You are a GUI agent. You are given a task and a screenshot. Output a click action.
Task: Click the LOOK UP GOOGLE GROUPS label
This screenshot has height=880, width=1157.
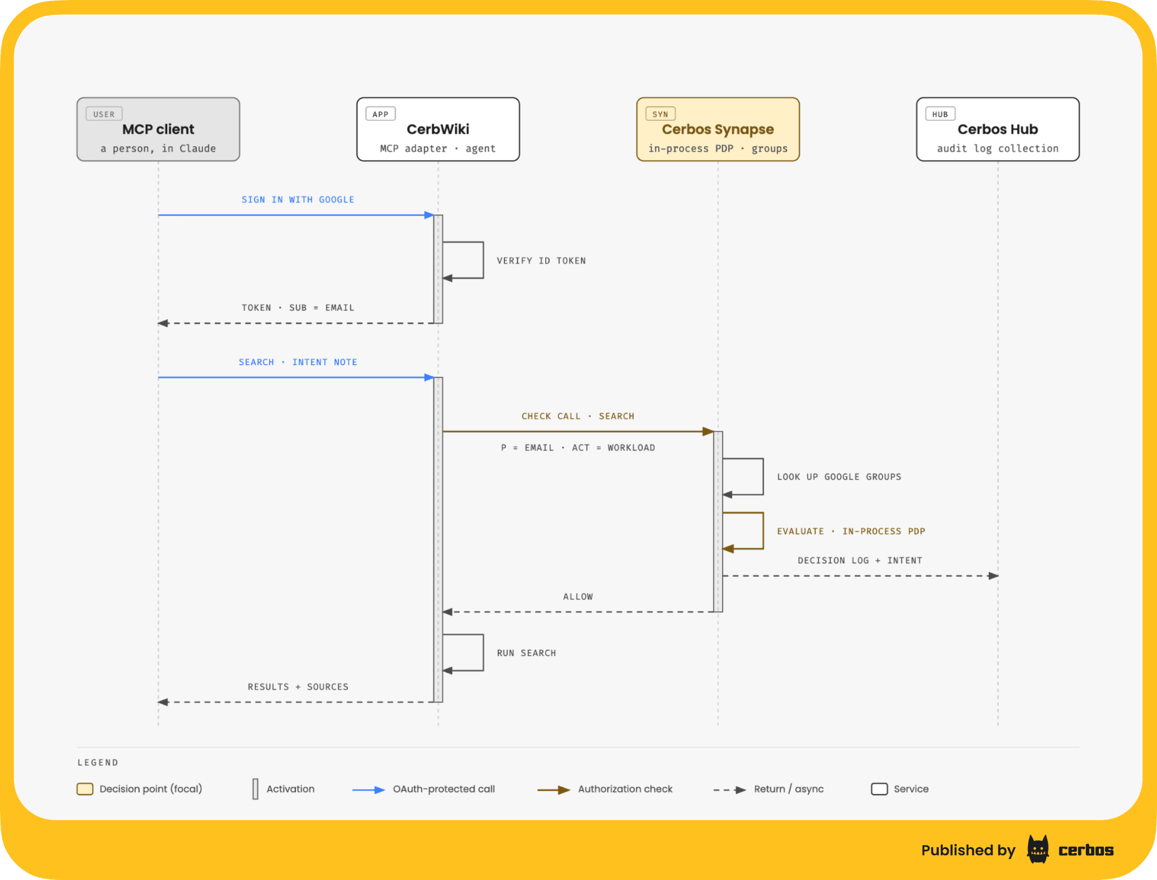pos(839,477)
